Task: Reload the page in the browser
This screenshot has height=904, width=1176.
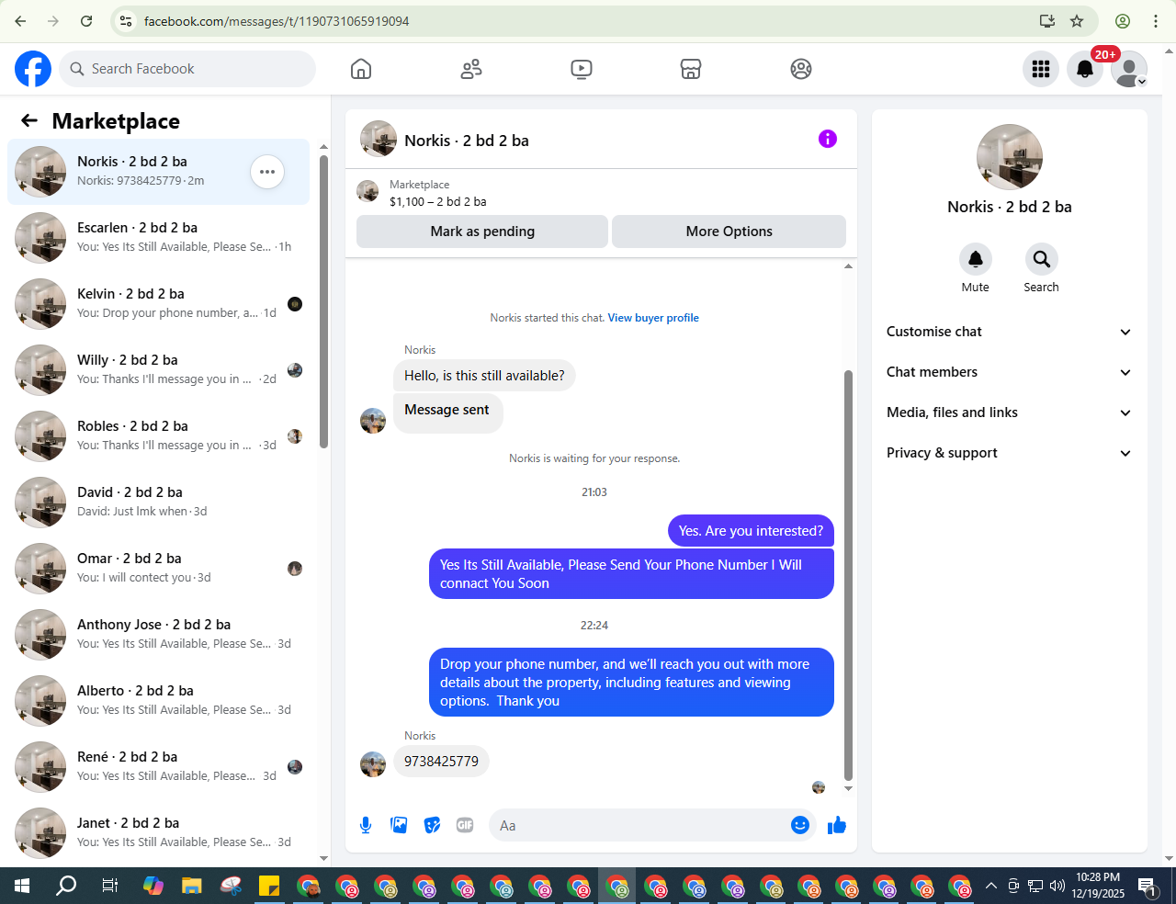Action: click(x=86, y=21)
